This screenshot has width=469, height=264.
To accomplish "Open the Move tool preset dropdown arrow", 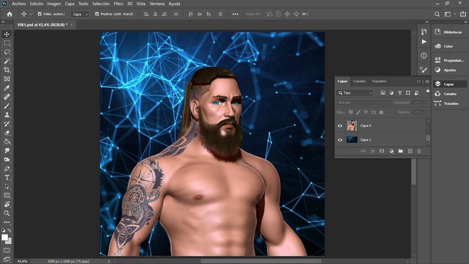I will click(31, 14).
